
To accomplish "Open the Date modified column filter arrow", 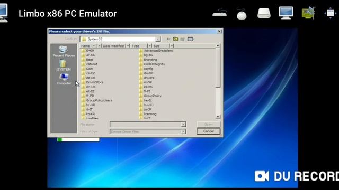I will [128, 46].
